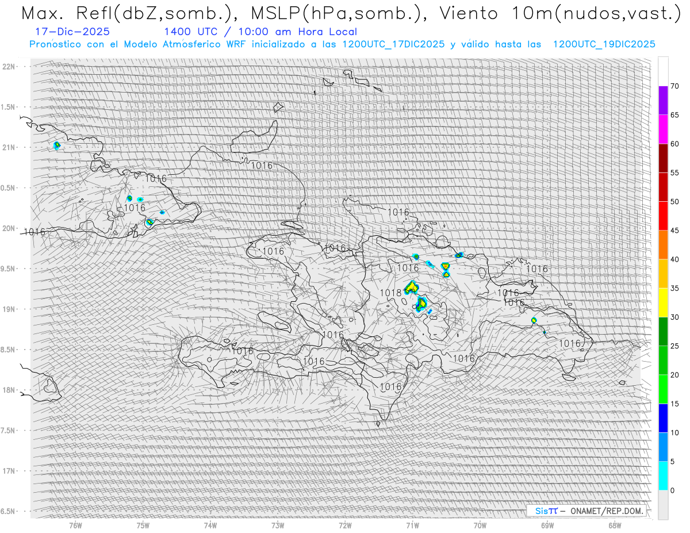Select the '21N' latitude axis label

click(8, 147)
